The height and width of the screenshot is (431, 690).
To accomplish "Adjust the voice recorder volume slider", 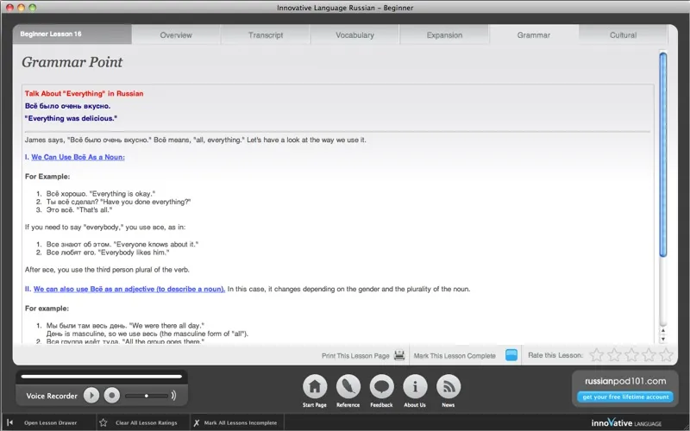I will [147, 396].
